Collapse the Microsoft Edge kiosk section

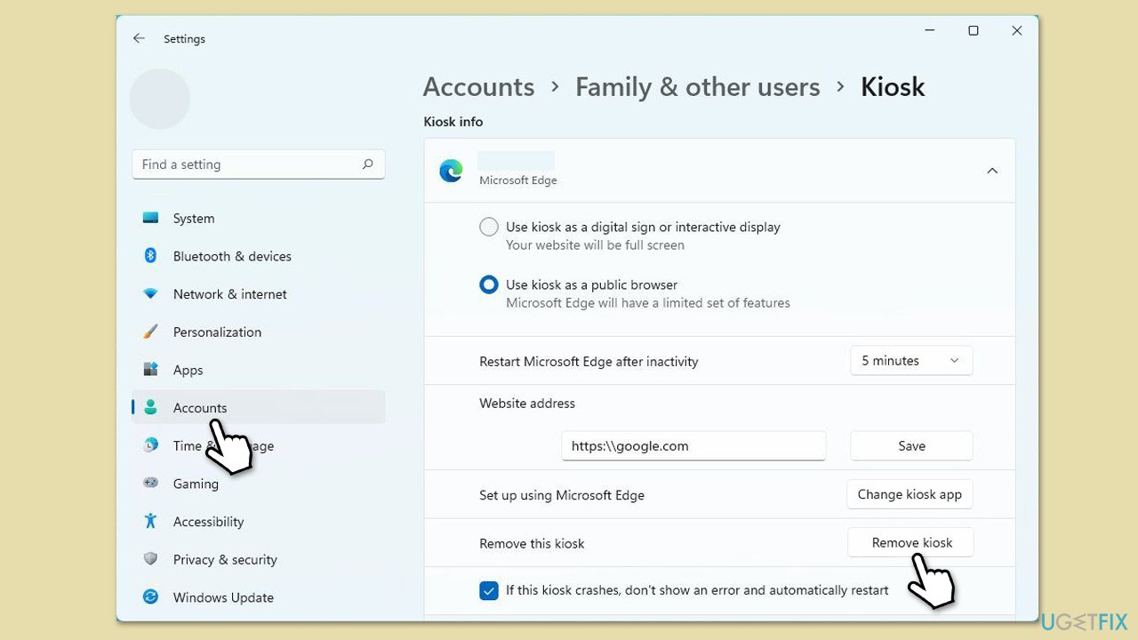click(992, 171)
